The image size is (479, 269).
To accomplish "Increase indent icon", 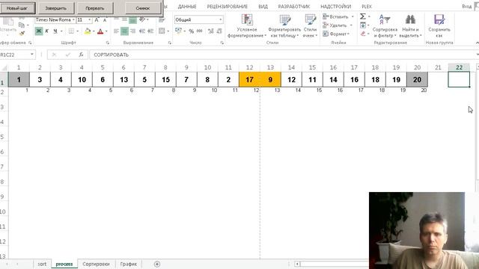I will [x=150, y=31].
